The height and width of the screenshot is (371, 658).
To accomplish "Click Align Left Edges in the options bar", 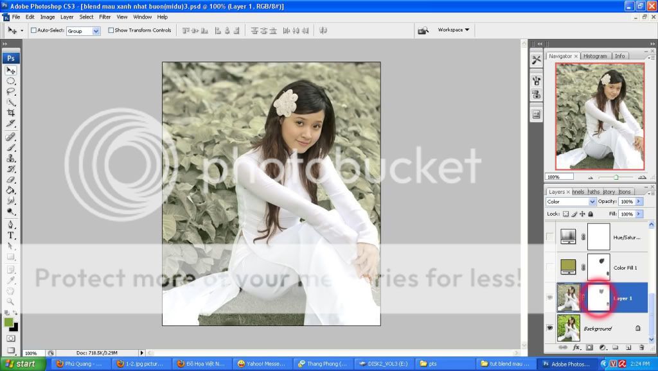I will coord(218,31).
